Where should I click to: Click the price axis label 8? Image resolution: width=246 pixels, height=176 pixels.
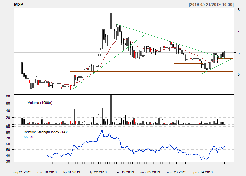pyautogui.click(x=238, y=10)
